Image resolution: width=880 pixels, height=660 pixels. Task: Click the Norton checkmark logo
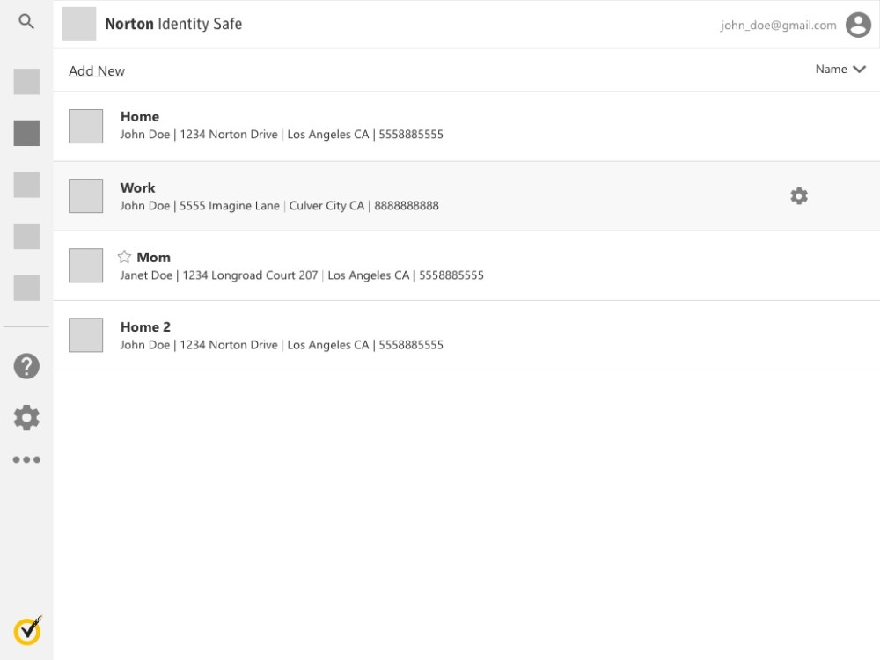pyautogui.click(x=27, y=630)
